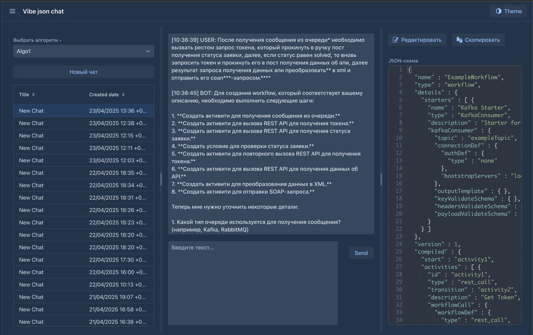The width and height of the screenshot is (533, 335).
Task: Click the "start" : "activity1" line
Action: [x=457, y=259]
